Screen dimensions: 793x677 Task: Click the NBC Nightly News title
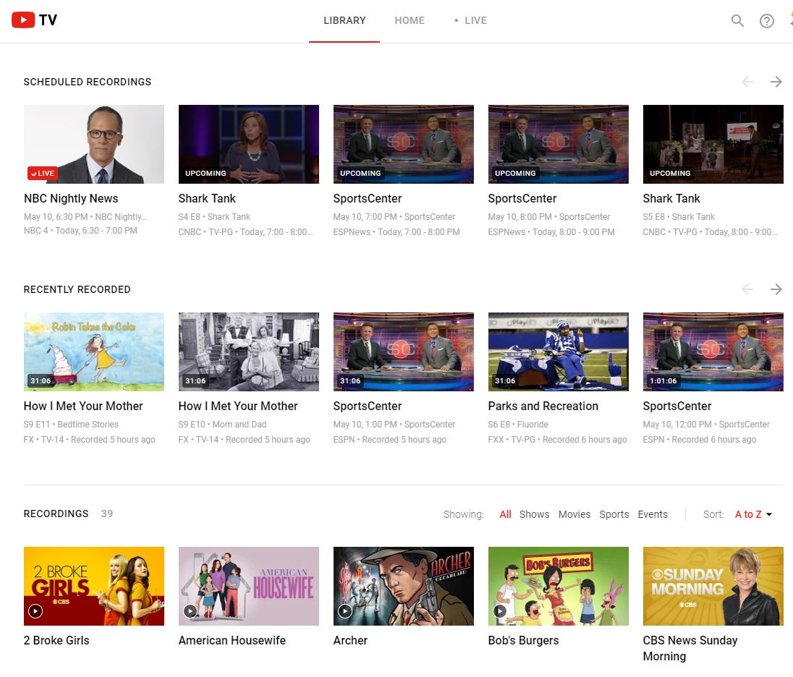coord(71,199)
